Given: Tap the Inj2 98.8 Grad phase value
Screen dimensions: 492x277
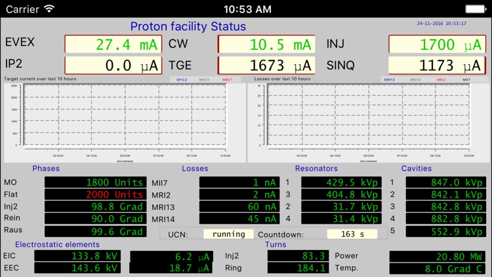Looking at the screenshot, I should tap(95, 206).
